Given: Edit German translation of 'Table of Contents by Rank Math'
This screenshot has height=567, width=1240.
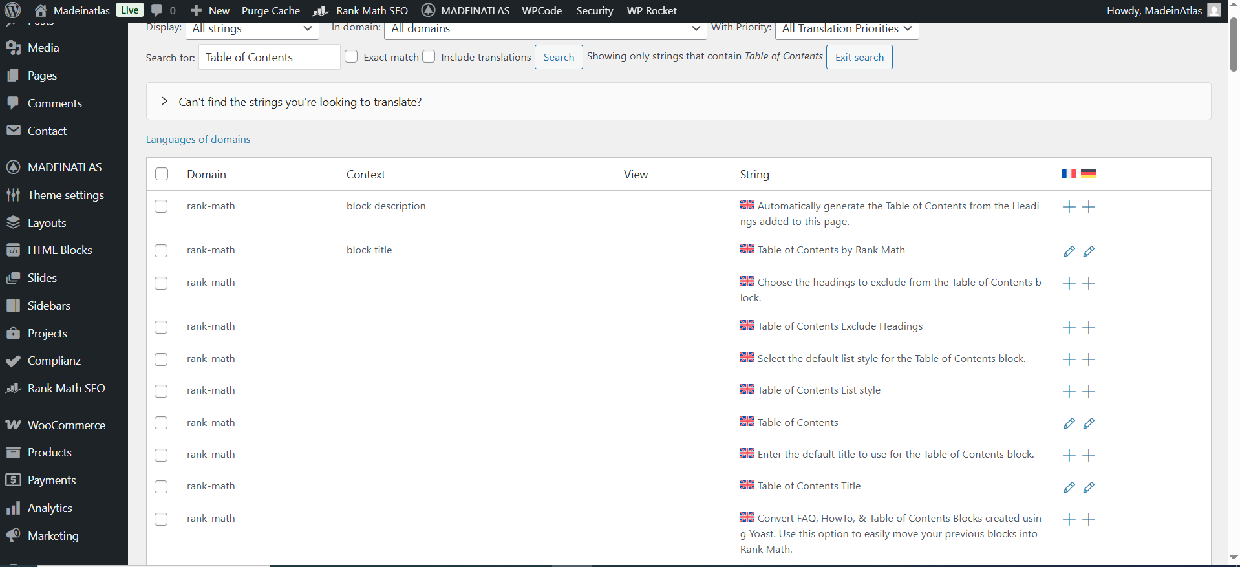Looking at the screenshot, I should [x=1089, y=251].
